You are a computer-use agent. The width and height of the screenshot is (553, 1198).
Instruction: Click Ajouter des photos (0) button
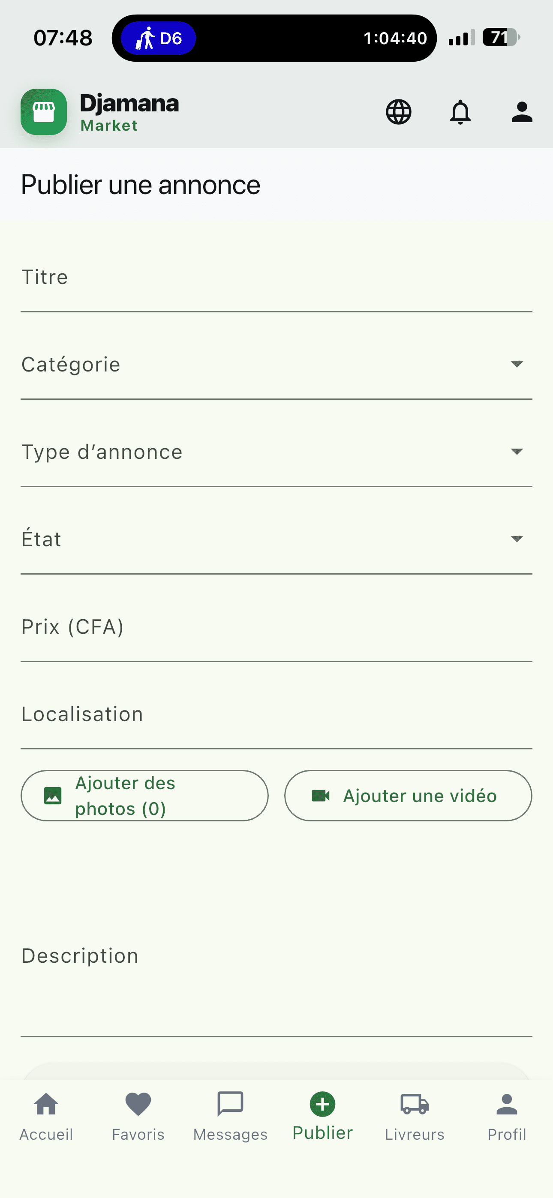click(144, 796)
